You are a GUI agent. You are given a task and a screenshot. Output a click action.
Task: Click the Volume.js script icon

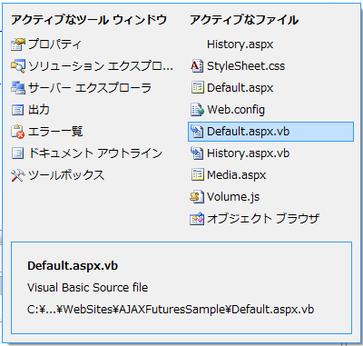tap(197, 197)
